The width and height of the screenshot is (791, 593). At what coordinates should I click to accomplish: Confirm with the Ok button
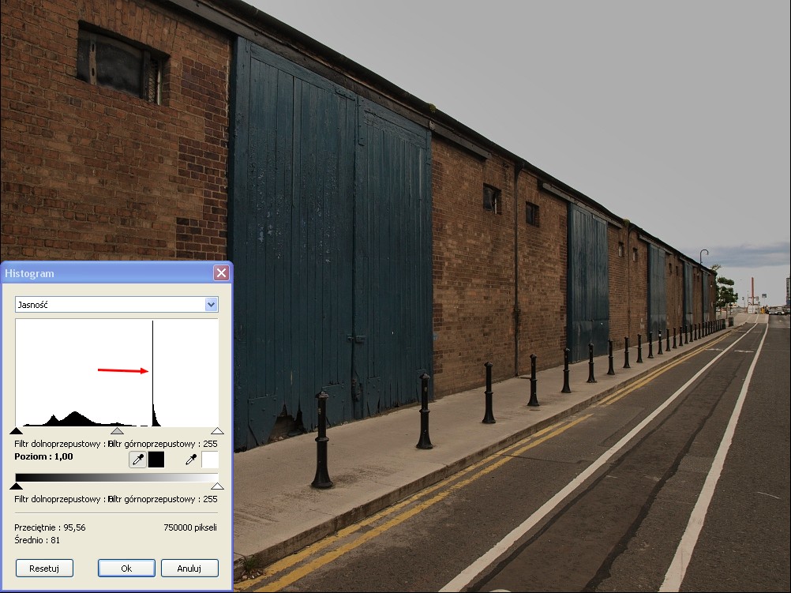126,568
